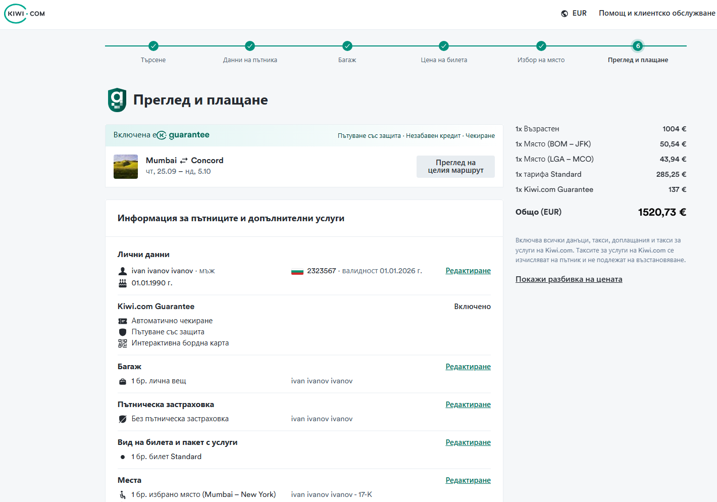The height and width of the screenshot is (502, 717).
Task: Click the green Guarantee shield icon
Action: pyautogui.click(x=117, y=100)
